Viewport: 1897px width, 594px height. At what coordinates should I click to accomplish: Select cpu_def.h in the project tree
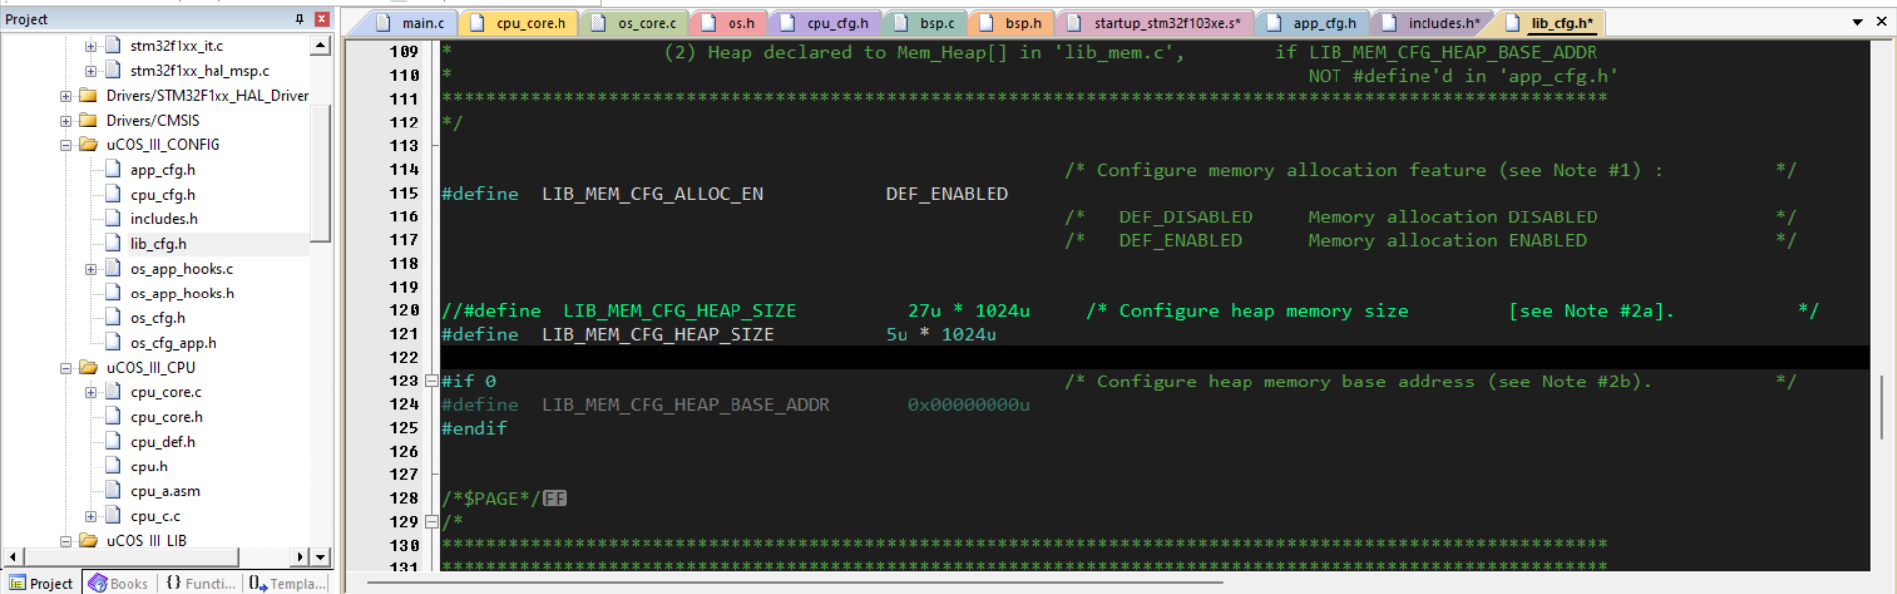(x=162, y=442)
